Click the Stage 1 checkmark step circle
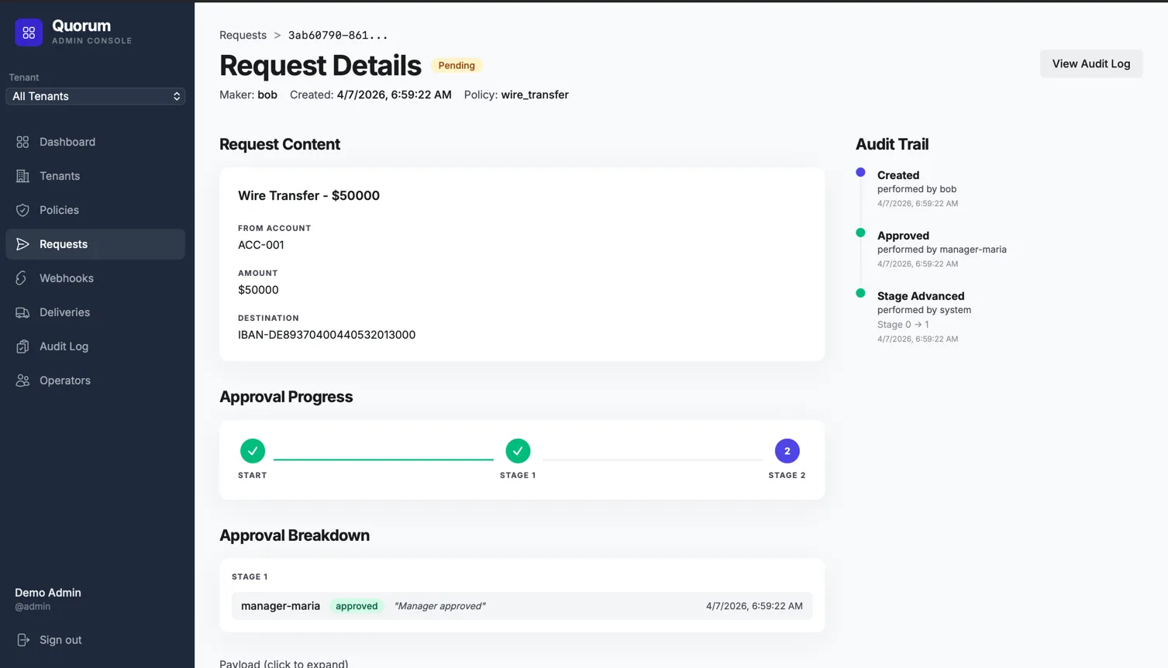The image size is (1168, 668). pos(518,451)
